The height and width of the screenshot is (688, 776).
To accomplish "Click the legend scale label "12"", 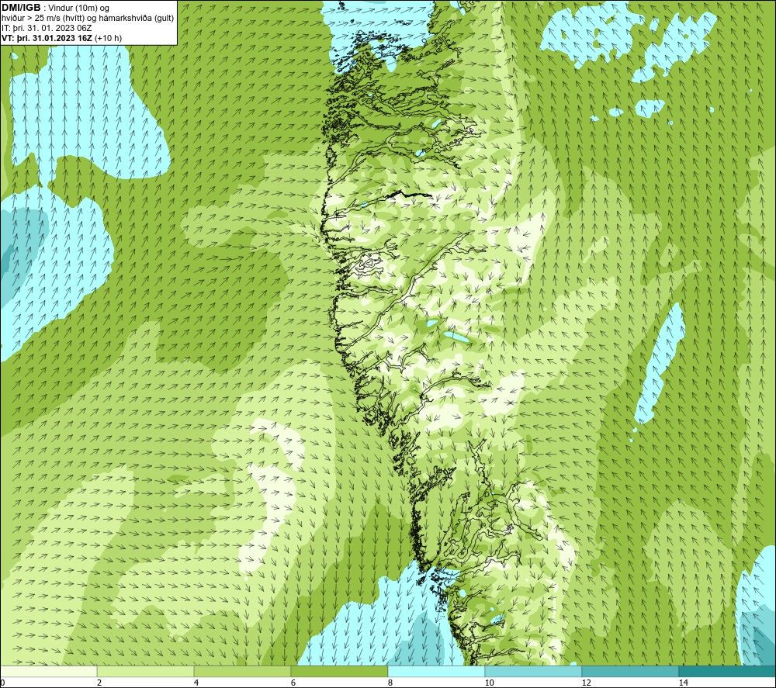I will 586,683.
